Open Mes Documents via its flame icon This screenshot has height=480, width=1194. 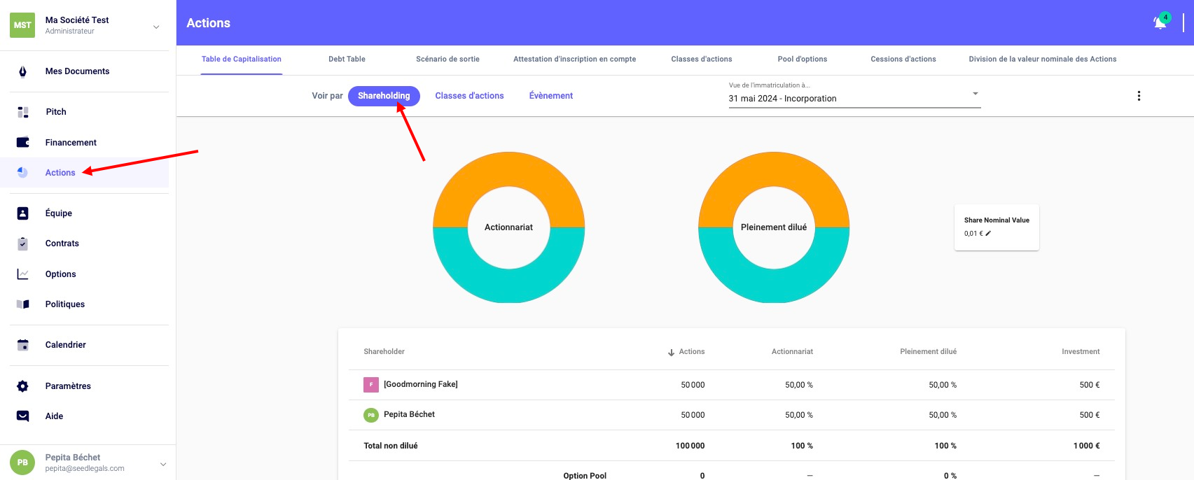[22, 71]
